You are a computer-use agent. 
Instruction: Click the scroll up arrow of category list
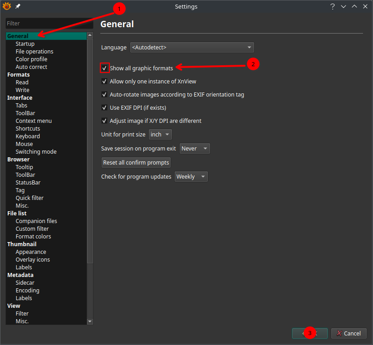click(x=90, y=35)
